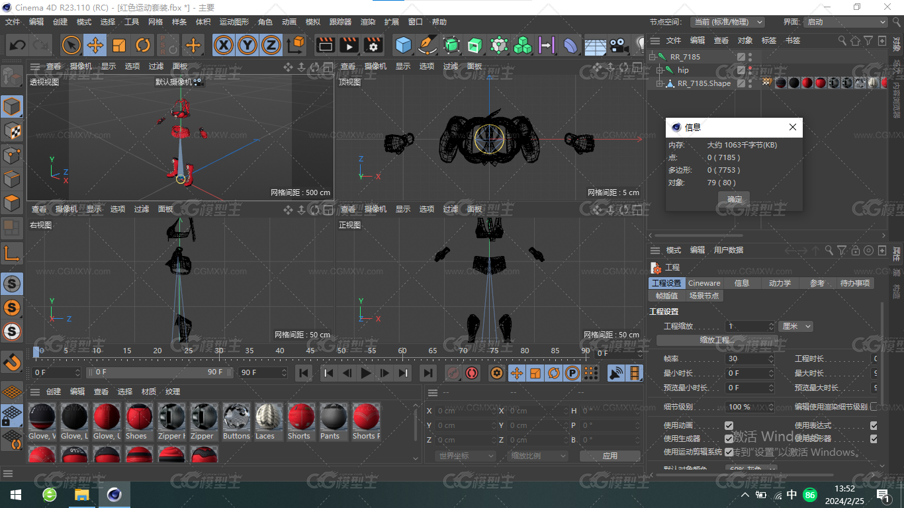Select the Move tool in top toolbar
904x508 pixels.
pos(95,45)
